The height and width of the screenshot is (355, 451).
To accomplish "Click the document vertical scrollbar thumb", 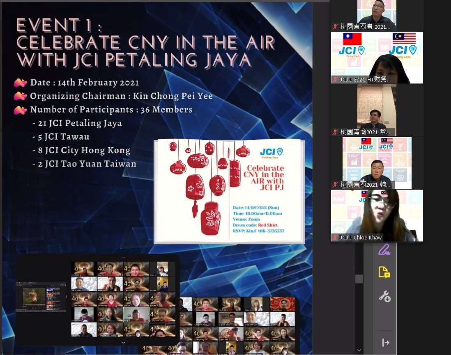I will tap(359, 279).
